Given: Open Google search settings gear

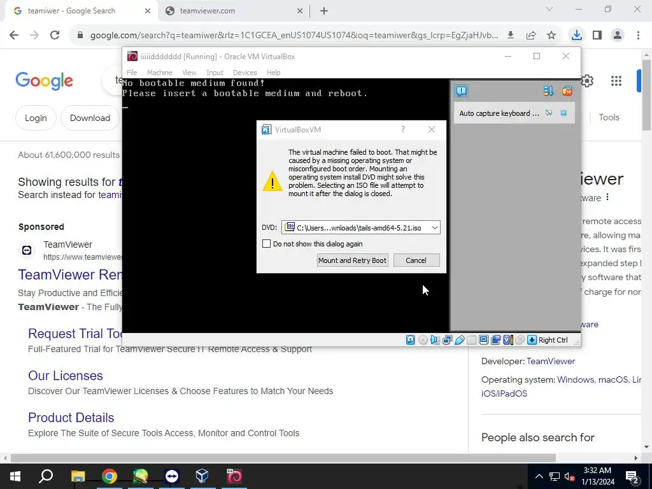Looking at the screenshot, I should click(587, 81).
